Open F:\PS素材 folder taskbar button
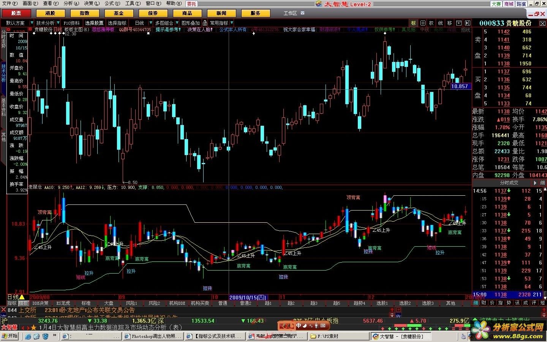547x342 pixels. pyautogui.click(x=339, y=336)
